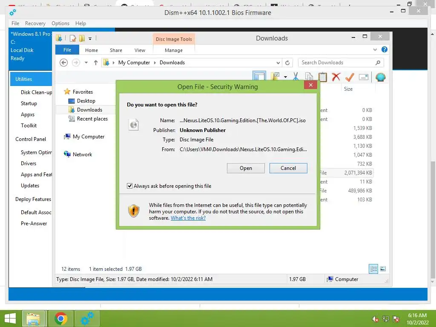Click the search magnifier icon
This screenshot has width=436, height=327.
(378, 63)
